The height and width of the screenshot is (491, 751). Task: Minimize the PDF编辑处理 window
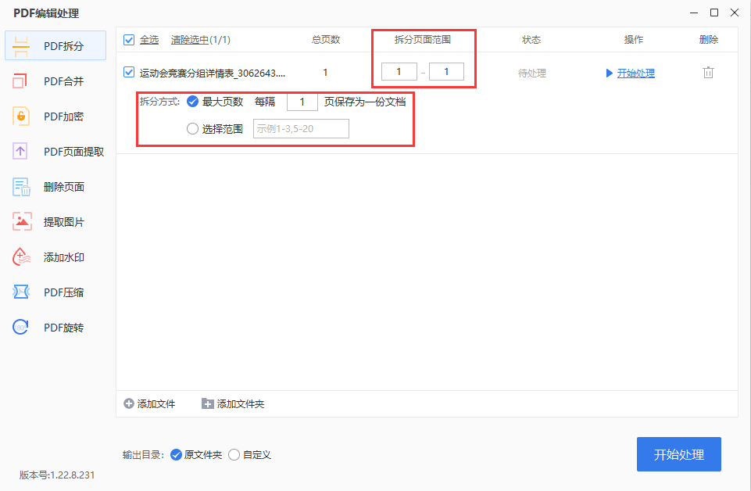[694, 13]
